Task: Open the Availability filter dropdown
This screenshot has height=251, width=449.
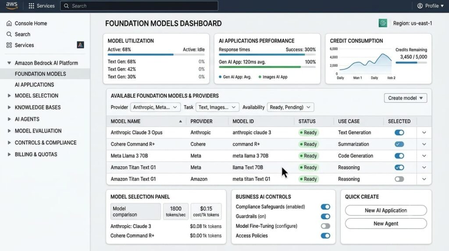Action: click(x=290, y=107)
